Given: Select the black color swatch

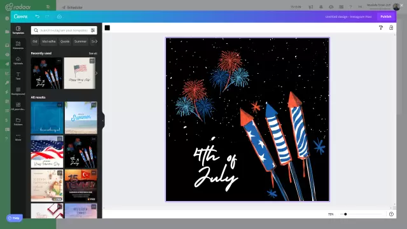Looking at the screenshot, I should click(x=107, y=28).
